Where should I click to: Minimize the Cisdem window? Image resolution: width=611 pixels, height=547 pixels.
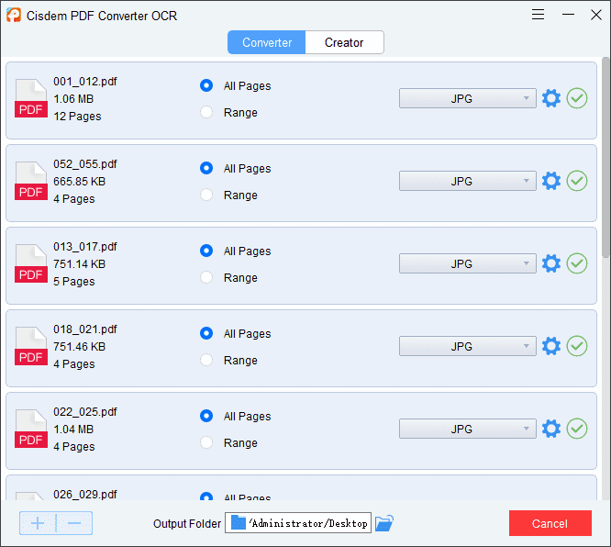click(568, 15)
